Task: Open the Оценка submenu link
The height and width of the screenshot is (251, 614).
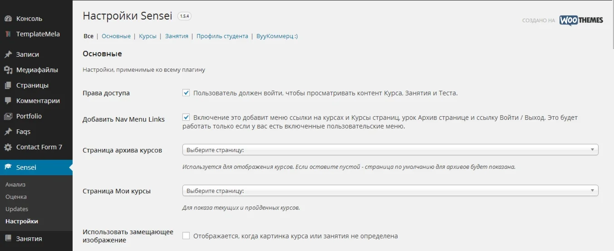Action: [x=16, y=197]
